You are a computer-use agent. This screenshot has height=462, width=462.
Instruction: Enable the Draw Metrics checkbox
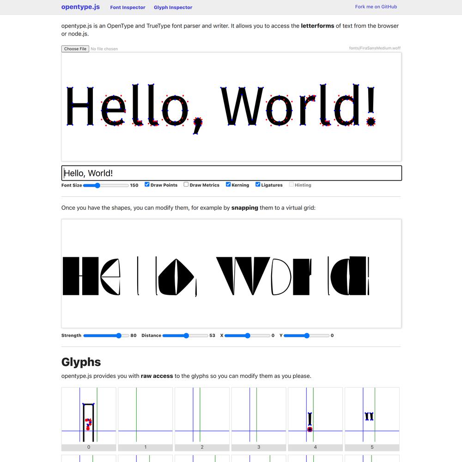pos(186,184)
